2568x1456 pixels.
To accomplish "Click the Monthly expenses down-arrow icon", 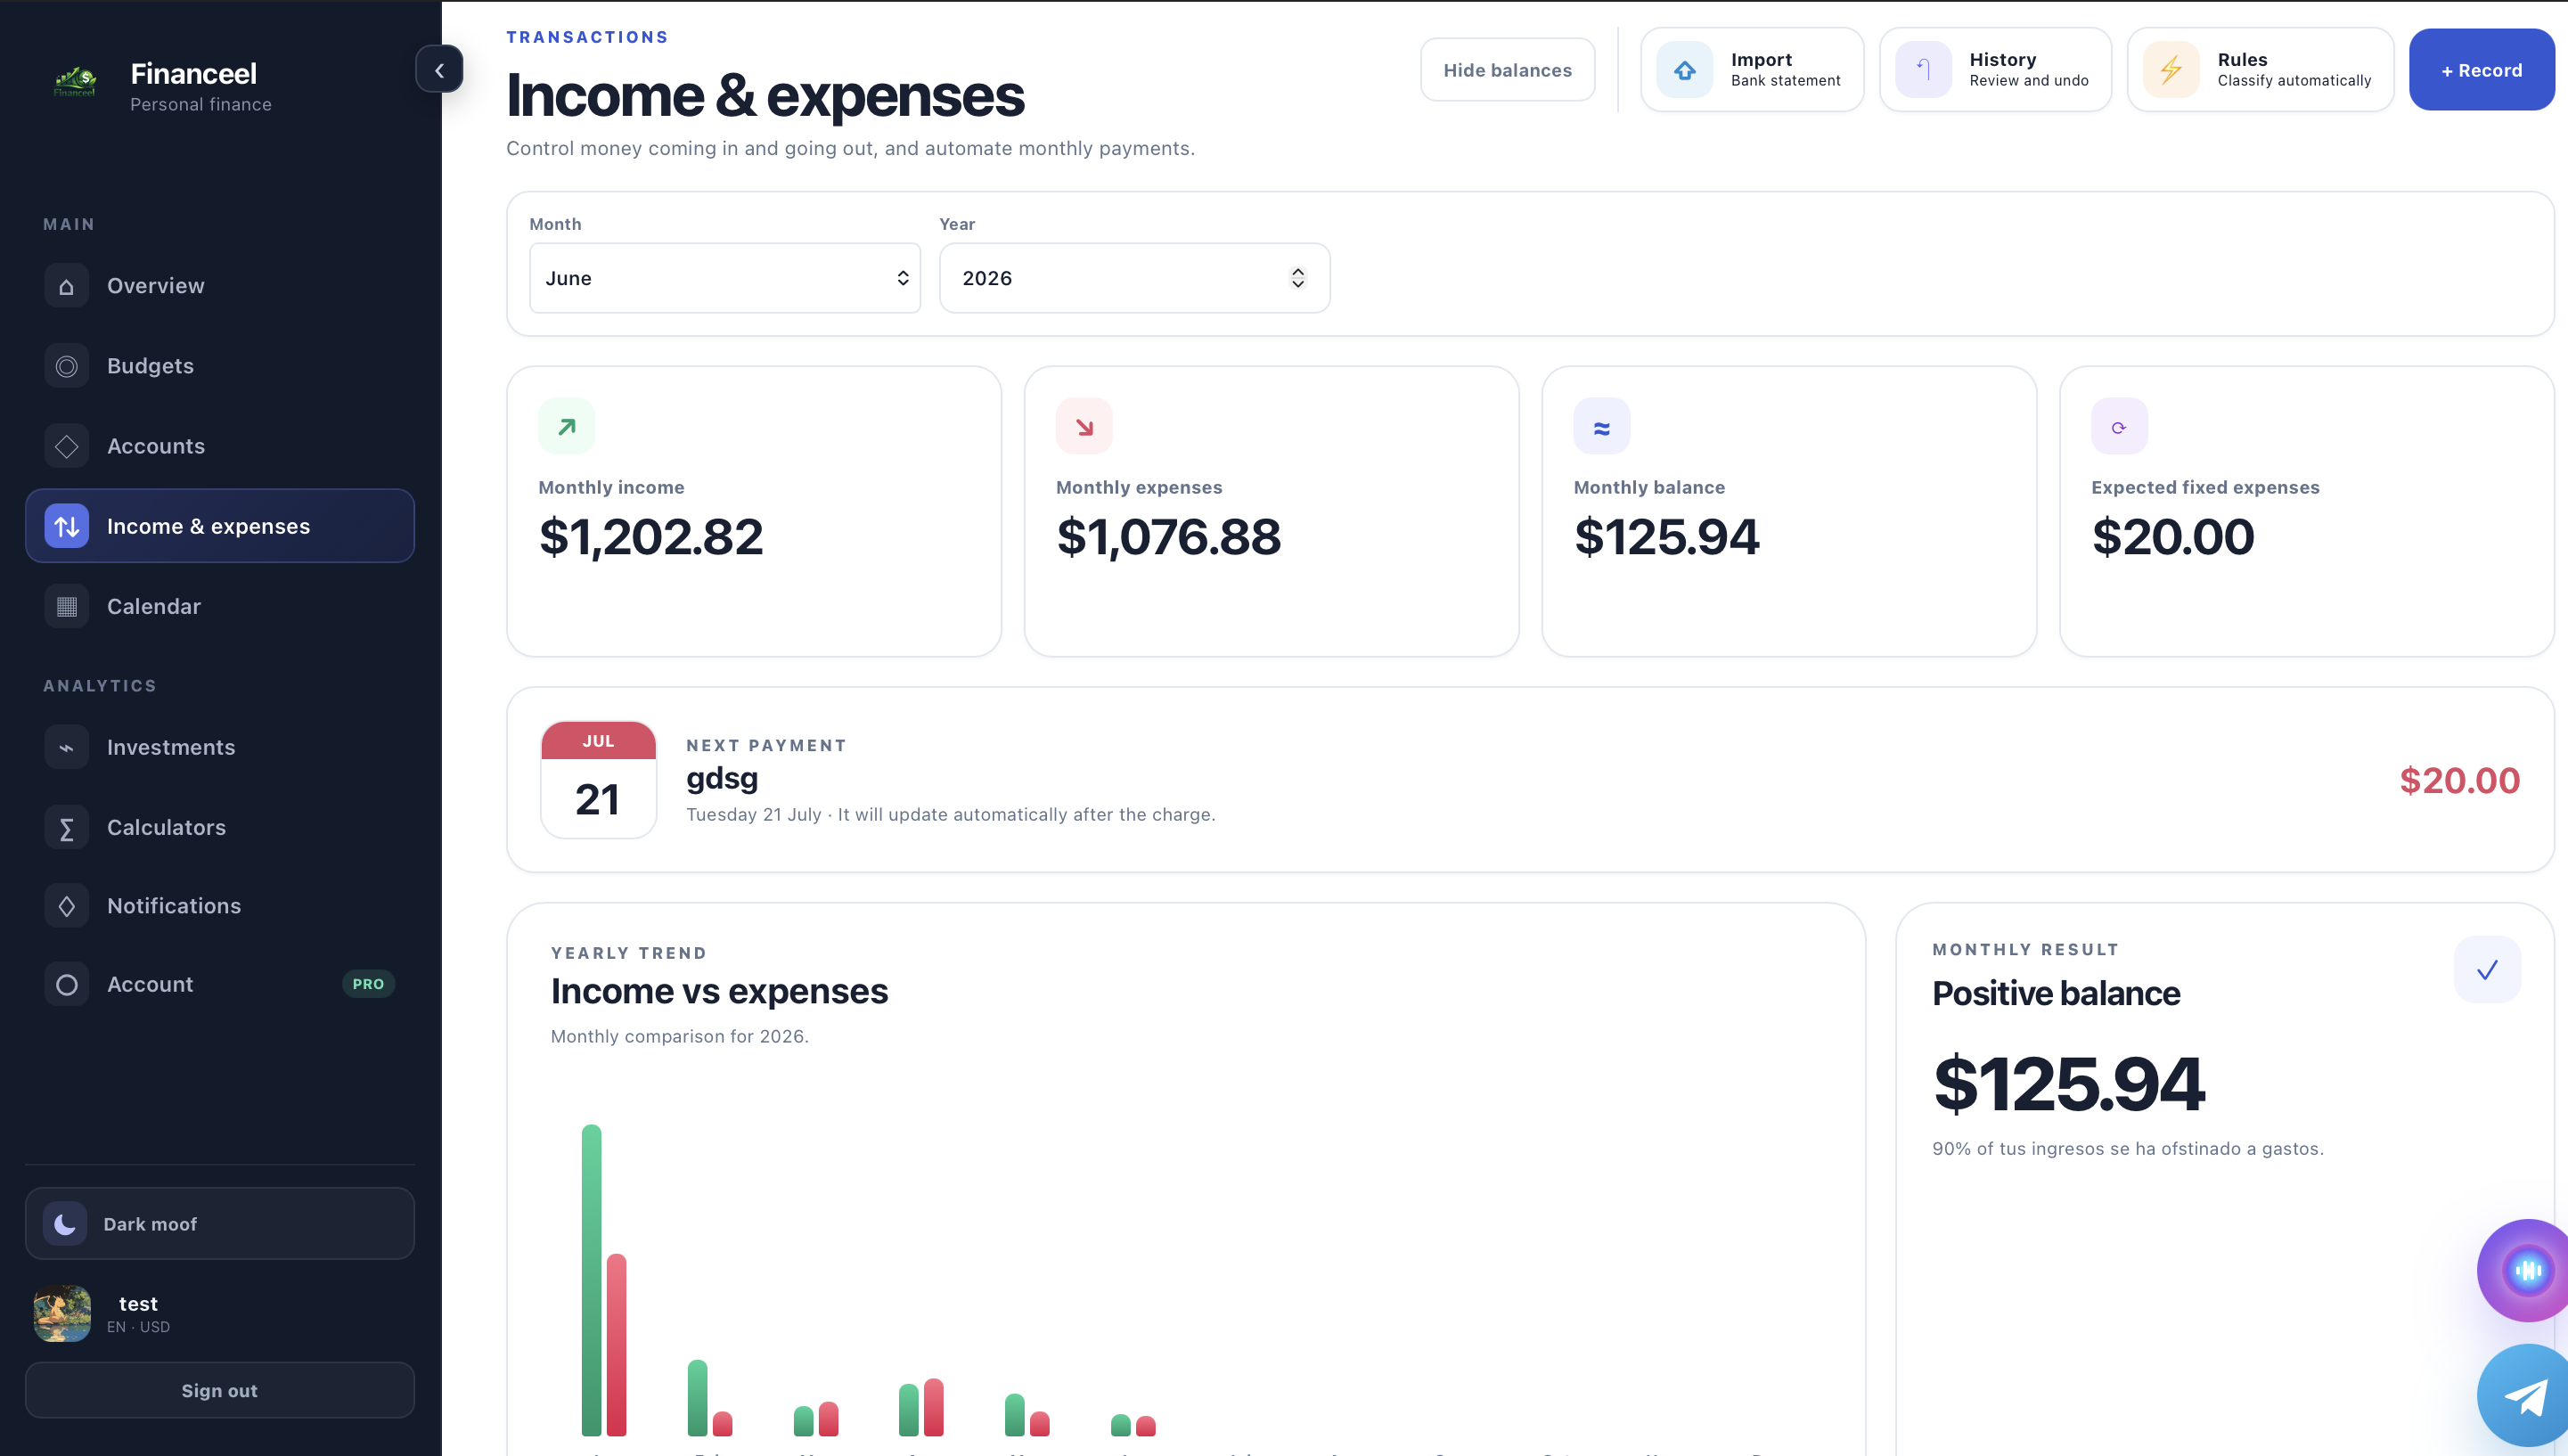I will (x=1084, y=427).
